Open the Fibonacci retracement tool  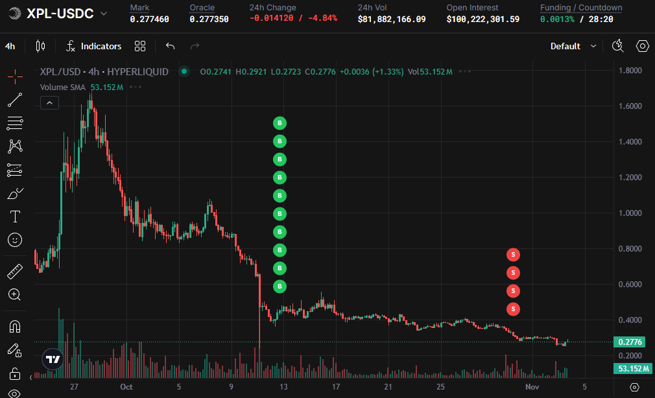click(x=15, y=123)
